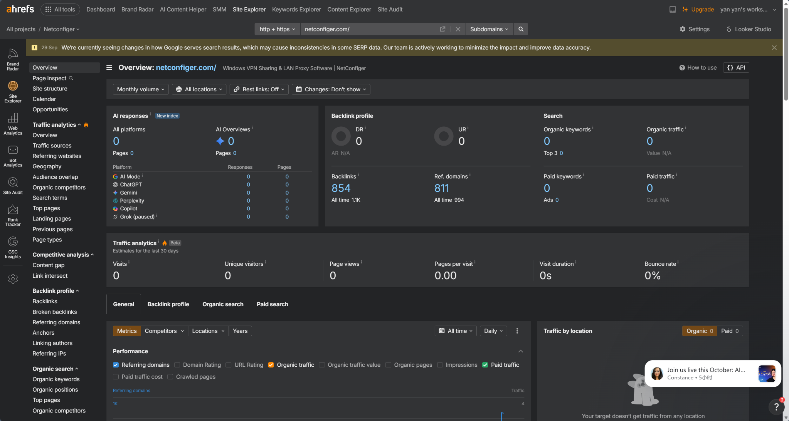This screenshot has height=421, width=789.
Task: Go to Rank Tracker sidebar icon
Action: tap(13, 215)
